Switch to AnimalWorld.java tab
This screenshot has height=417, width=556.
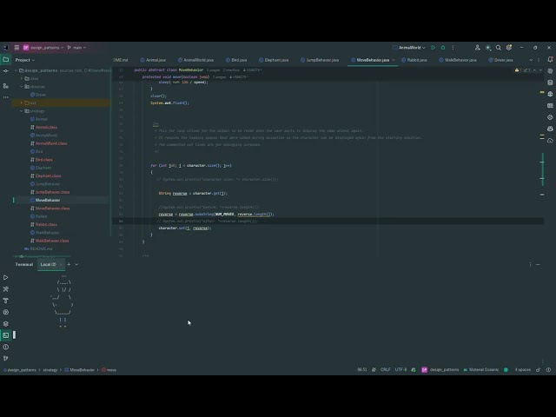[x=195, y=60]
